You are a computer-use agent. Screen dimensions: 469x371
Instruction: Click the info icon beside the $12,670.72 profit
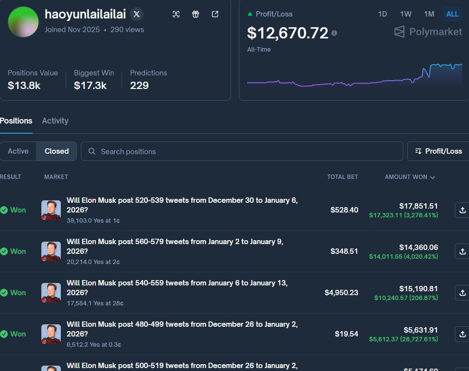point(333,34)
